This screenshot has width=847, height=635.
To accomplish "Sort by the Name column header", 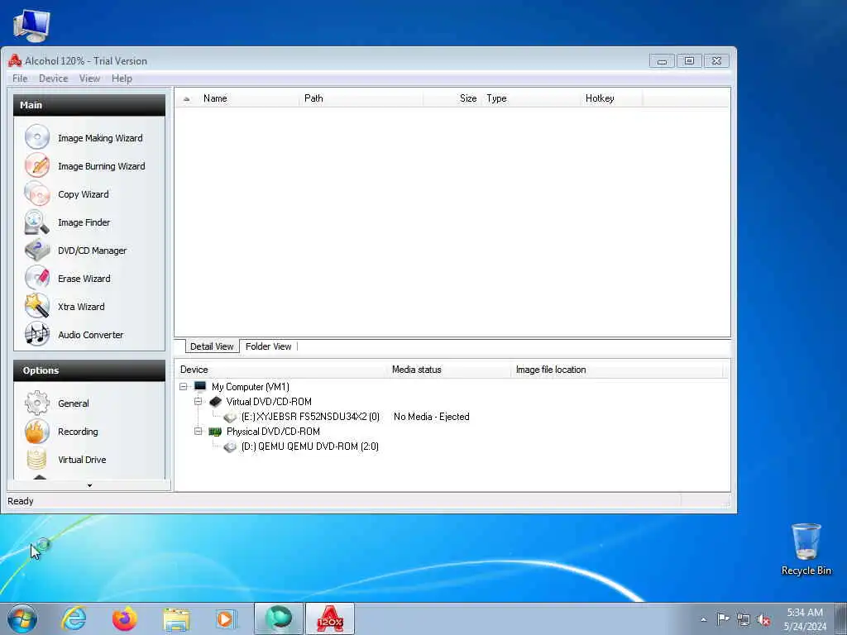I will 248,98.
